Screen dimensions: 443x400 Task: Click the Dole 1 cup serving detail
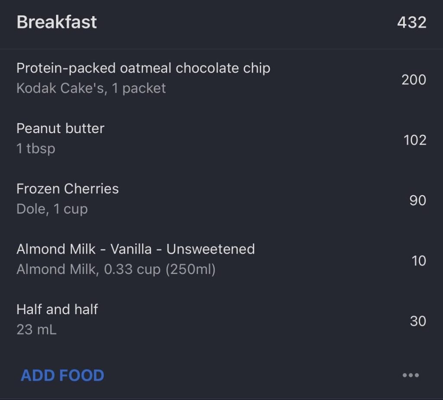52,209
